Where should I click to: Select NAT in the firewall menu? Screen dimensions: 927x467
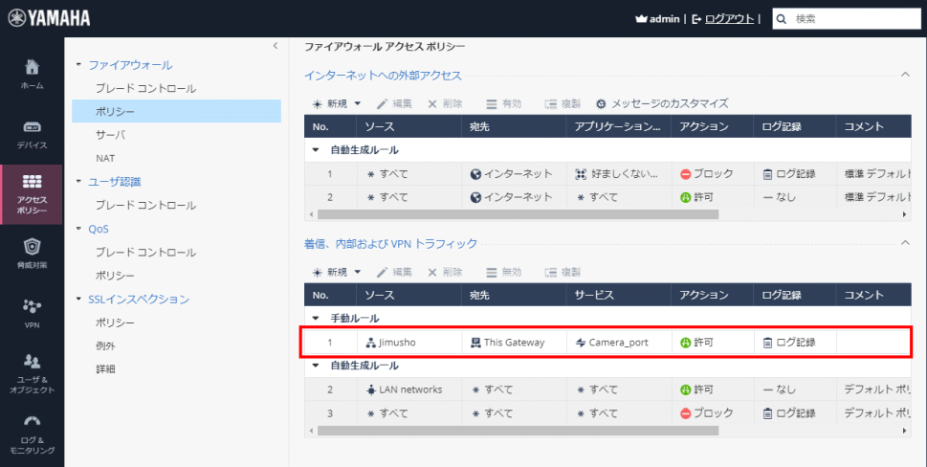[x=105, y=158]
